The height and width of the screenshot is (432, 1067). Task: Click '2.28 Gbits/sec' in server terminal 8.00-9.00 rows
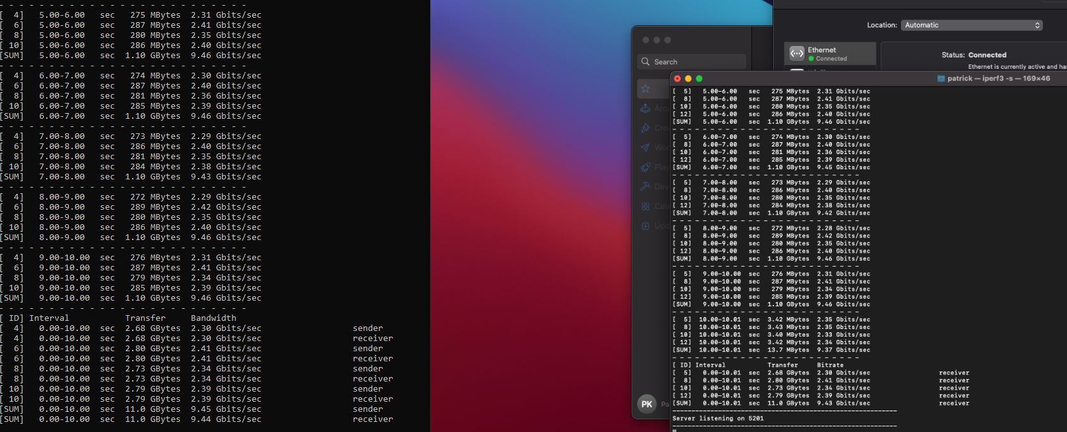pyautogui.click(x=843, y=228)
